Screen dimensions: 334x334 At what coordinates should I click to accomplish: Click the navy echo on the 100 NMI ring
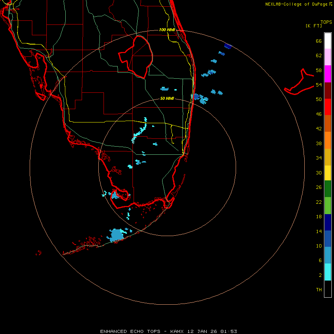click(228, 46)
